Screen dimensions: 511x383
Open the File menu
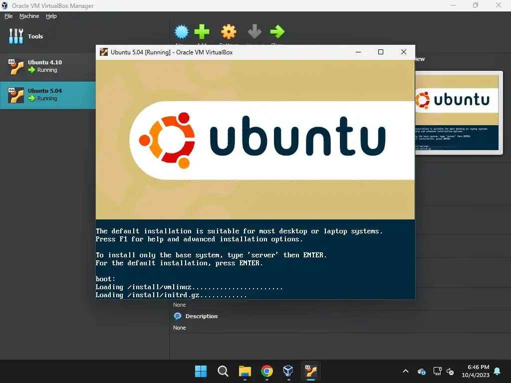(8, 16)
